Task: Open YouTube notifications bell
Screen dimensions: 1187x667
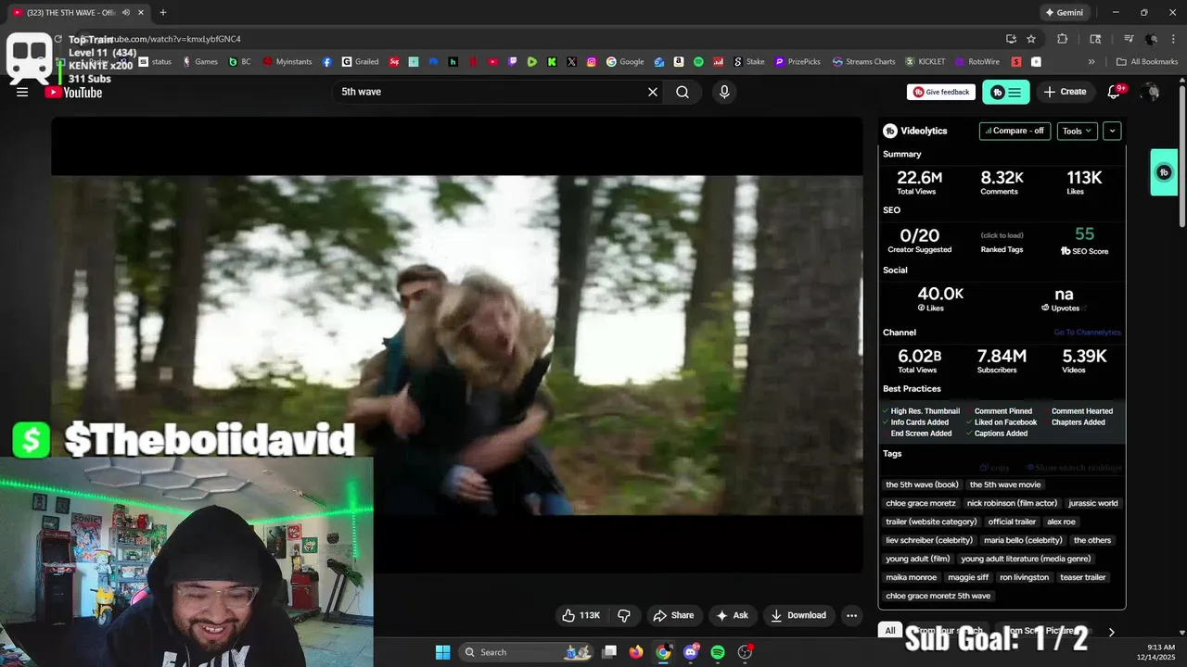Action: (1115, 92)
